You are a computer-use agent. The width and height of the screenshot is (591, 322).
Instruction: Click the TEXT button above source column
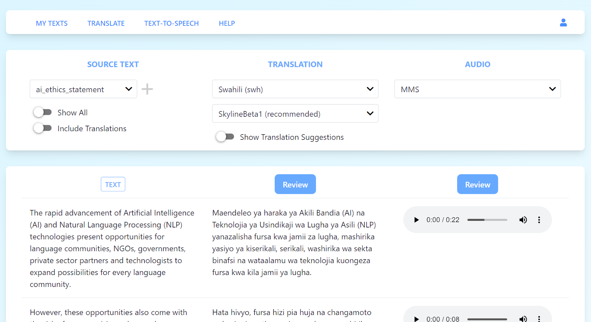(113, 184)
